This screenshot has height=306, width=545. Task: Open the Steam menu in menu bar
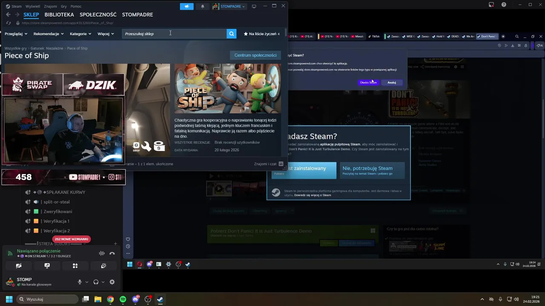coord(14,6)
